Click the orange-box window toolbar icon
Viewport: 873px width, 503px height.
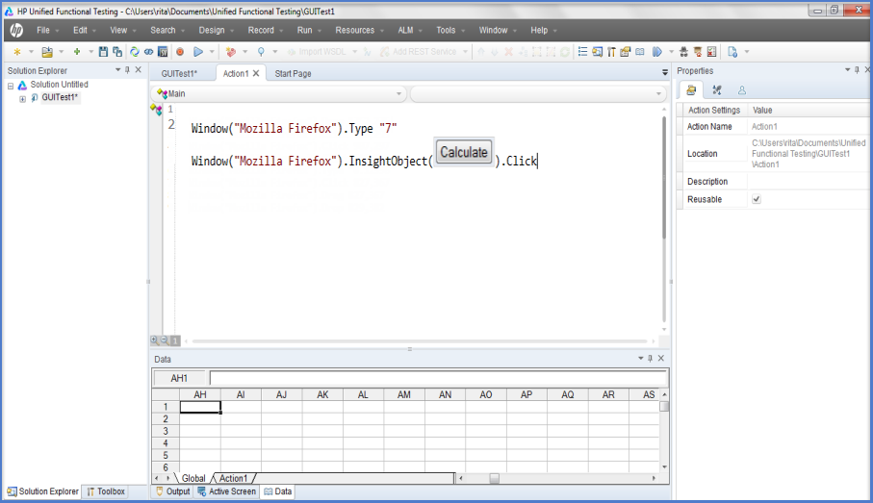click(x=626, y=52)
